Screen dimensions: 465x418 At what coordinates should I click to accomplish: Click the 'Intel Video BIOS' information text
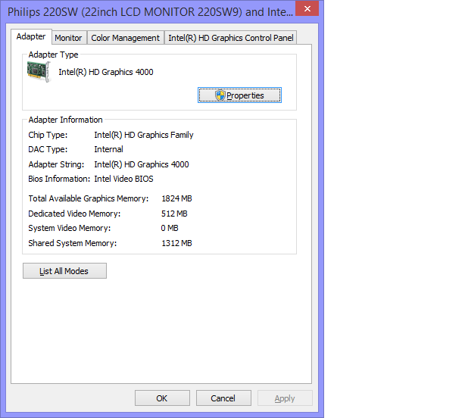click(123, 179)
